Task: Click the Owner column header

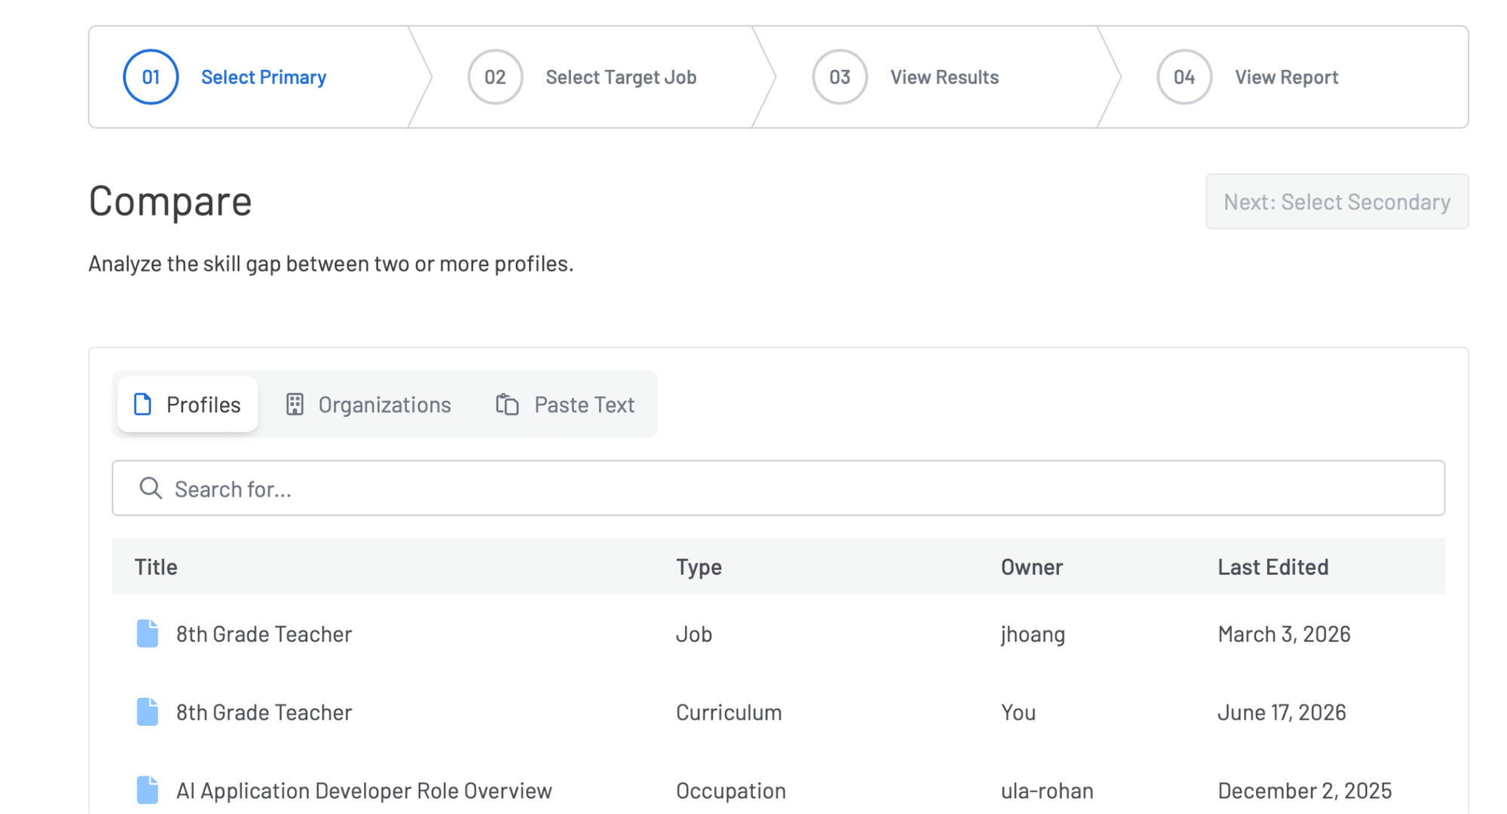Action: [x=1032, y=567]
